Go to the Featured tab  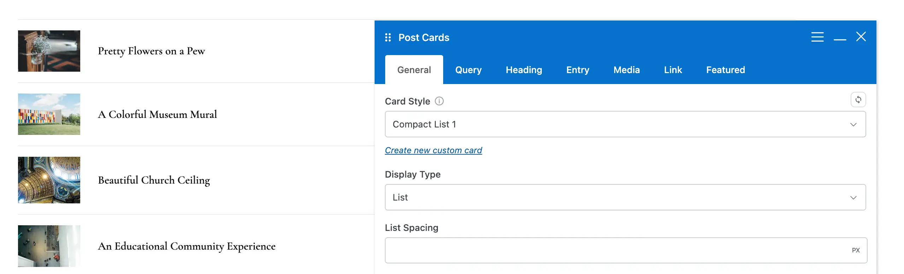tap(726, 70)
